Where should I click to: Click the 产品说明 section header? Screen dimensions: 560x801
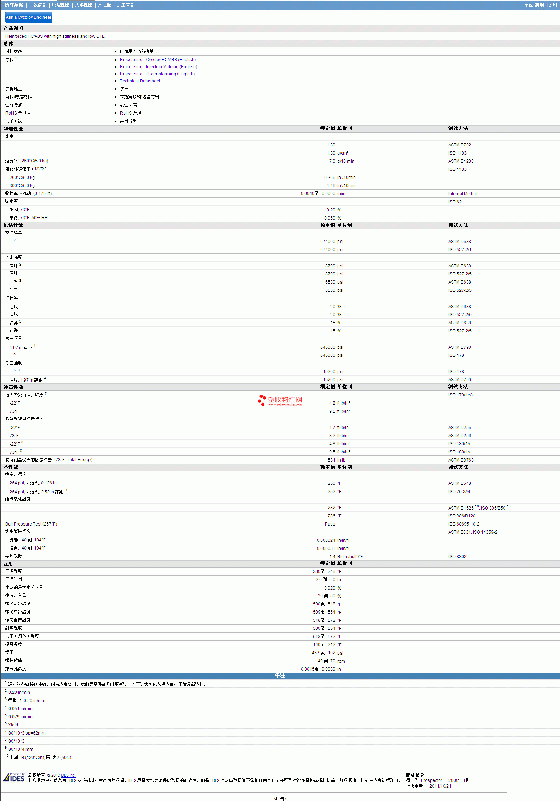13,28
